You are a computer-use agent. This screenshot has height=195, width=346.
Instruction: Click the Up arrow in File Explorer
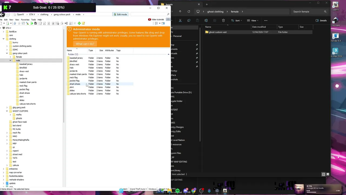click(x=180, y=12)
